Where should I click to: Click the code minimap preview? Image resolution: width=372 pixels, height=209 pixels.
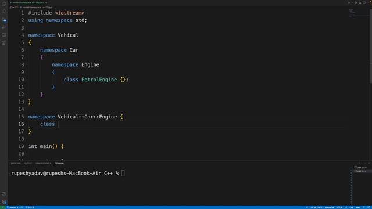pos(358,13)
